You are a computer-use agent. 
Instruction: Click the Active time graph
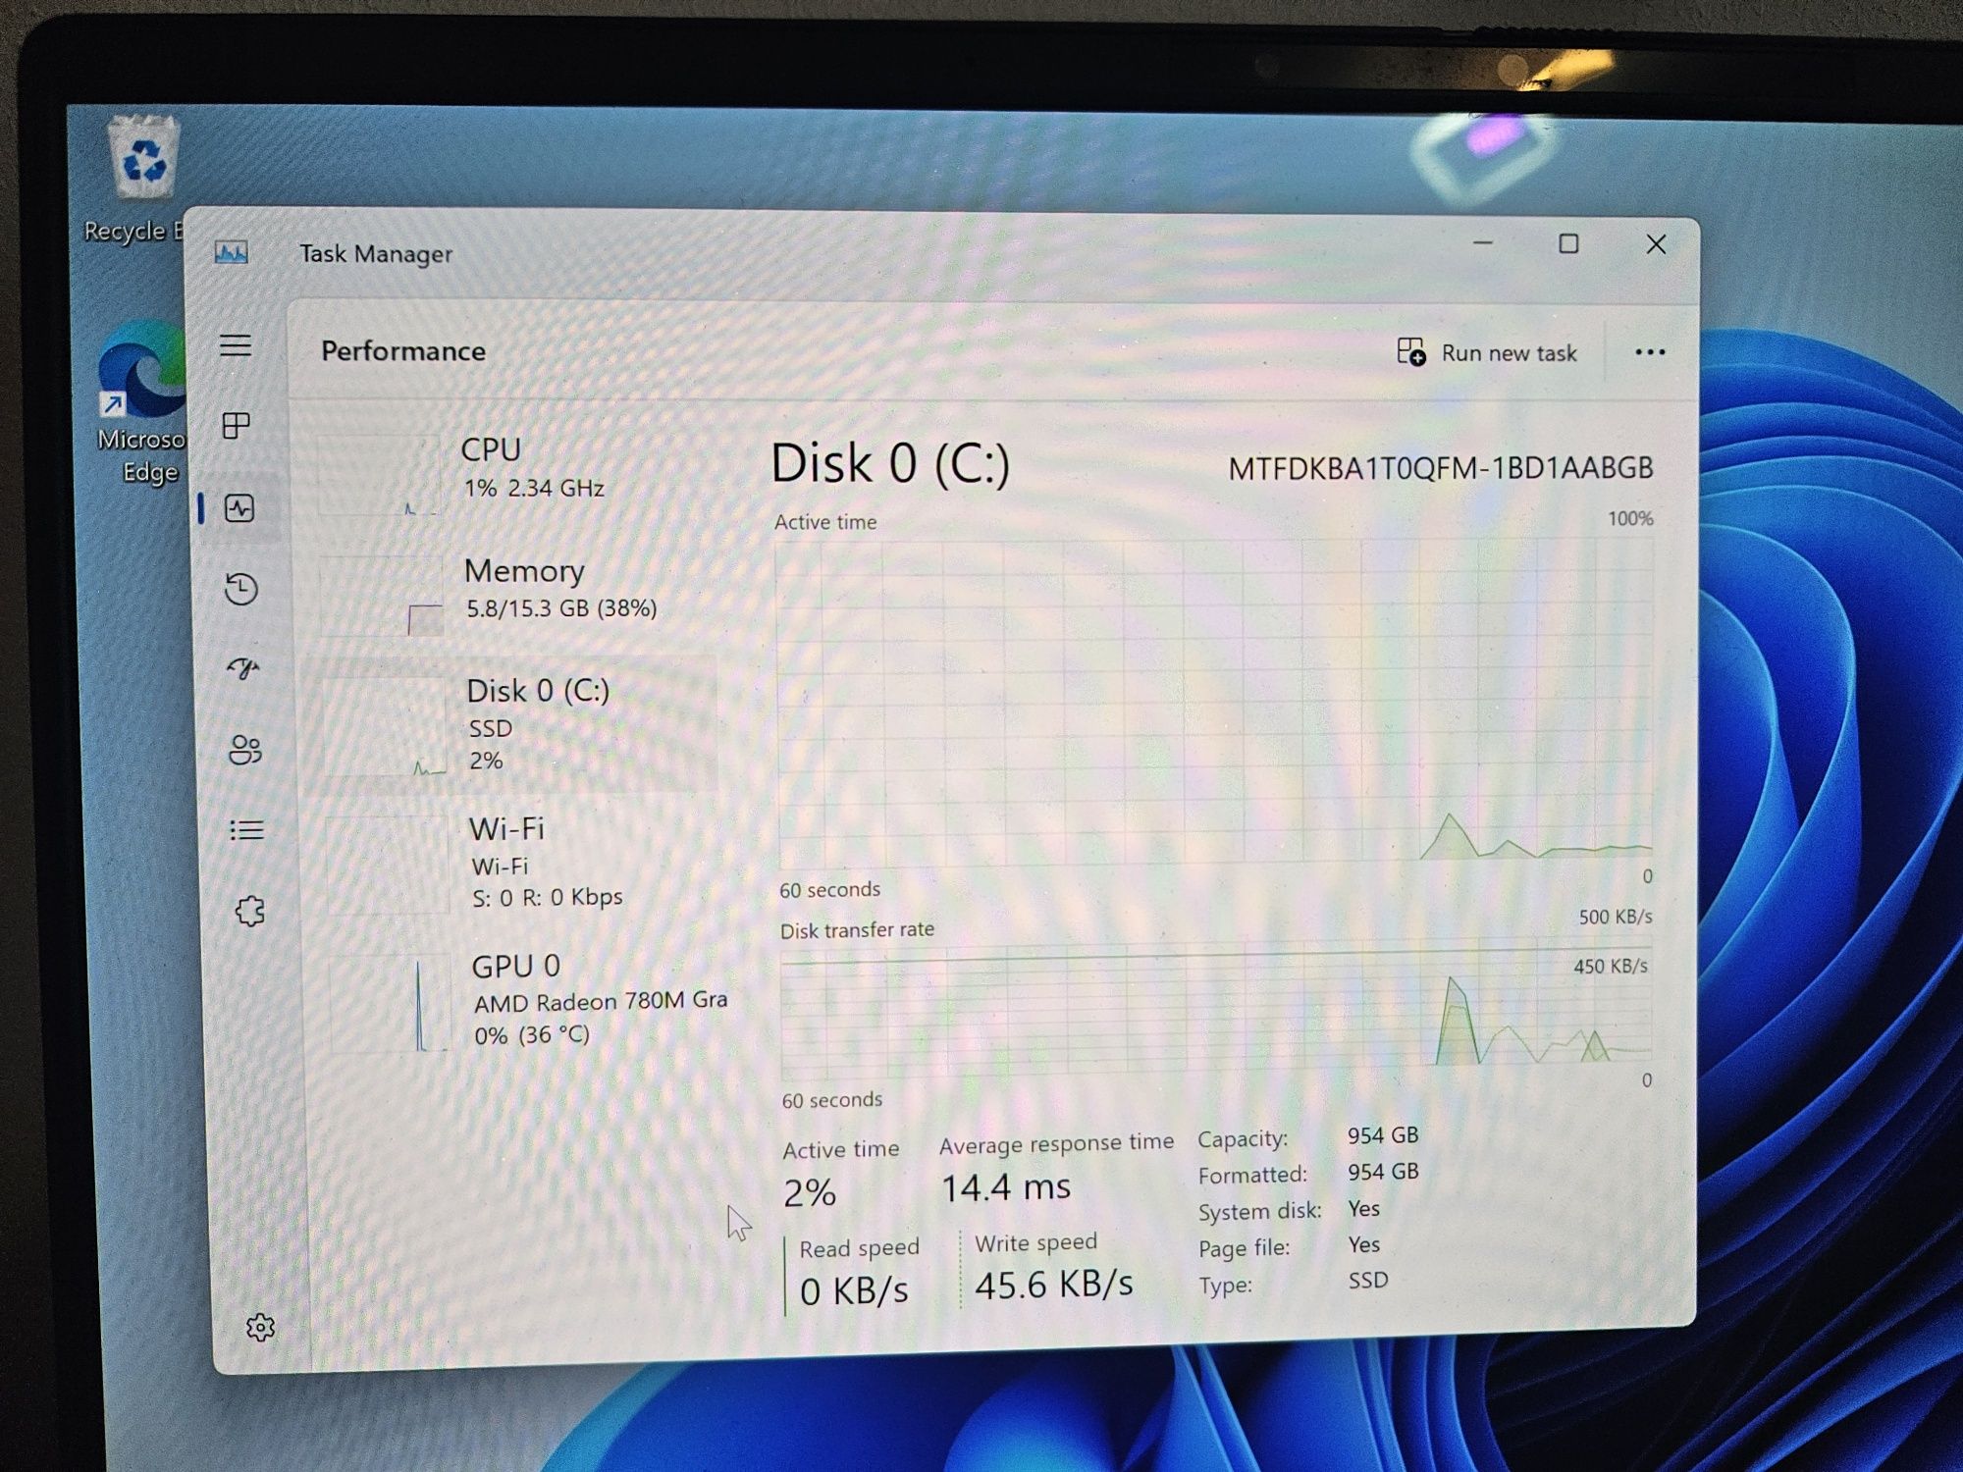point(1215,702)
